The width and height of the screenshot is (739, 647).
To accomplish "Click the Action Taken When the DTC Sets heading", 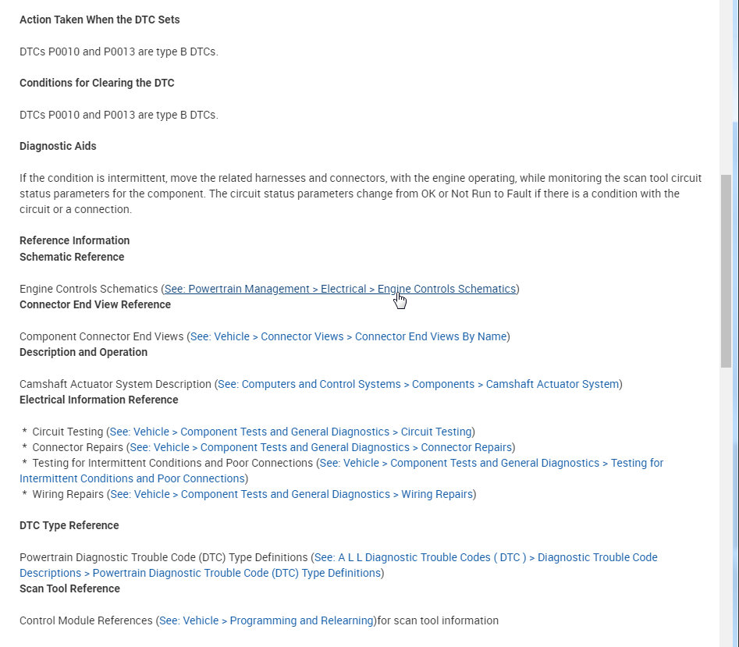I will 99,20.
